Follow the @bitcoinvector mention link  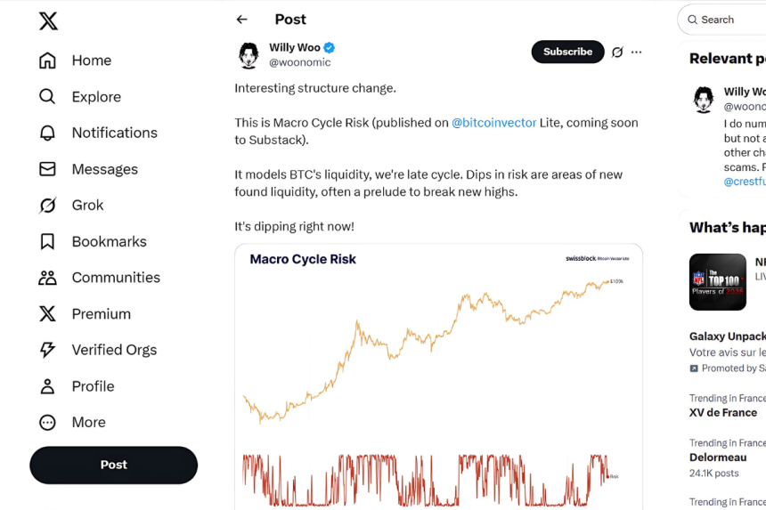[493, 123]
